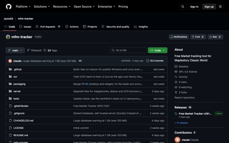Switch to the Actions tab

point(72,27)
